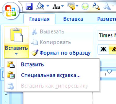Image resolution: width=116 pixels, height=104 pixels.
Task: Choose Специальная вставка... menu item
Action: pos(52,75)
